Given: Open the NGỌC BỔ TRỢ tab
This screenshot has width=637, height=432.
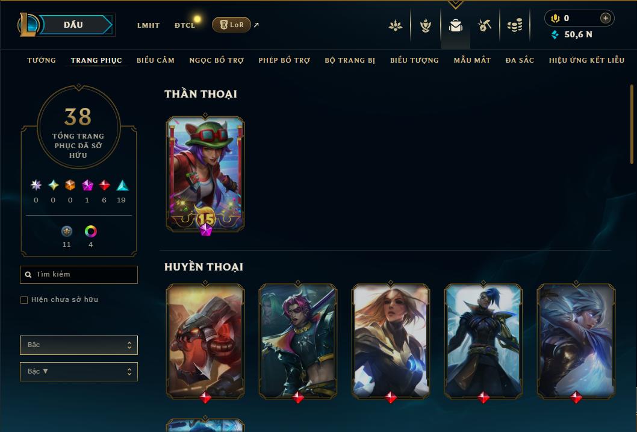Looking at the screenshot, I should tap(217, 60).
